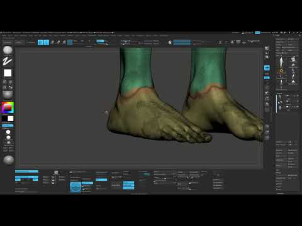Click the gray sphere at bottom of left shelf
The height and width of the screenshot is (226, 302).
click(8, 160)
